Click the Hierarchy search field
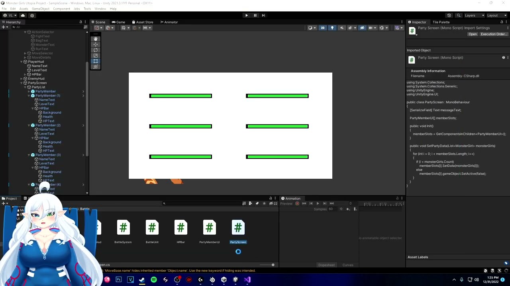 coord(47,27)
